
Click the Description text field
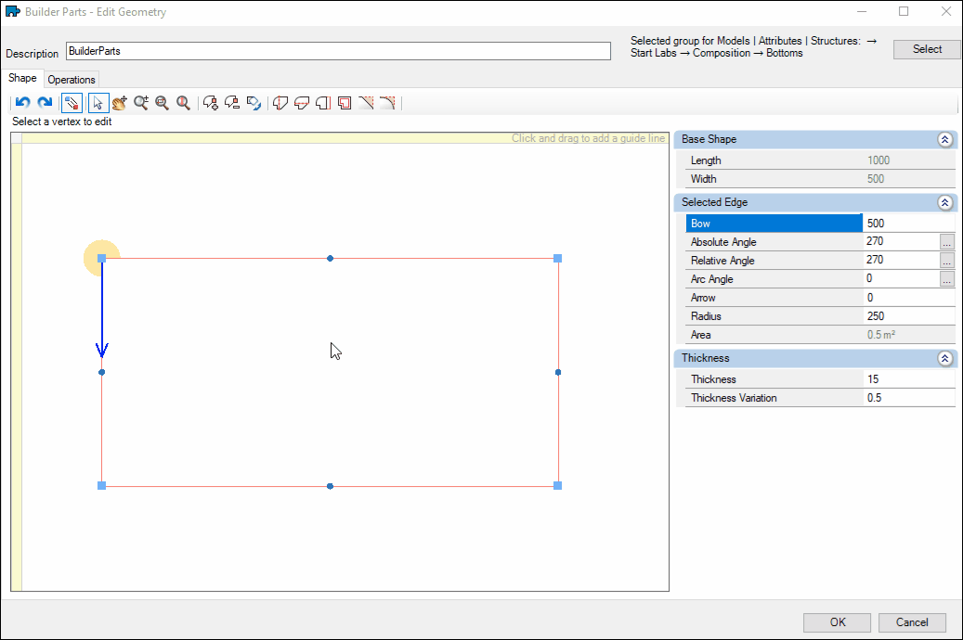pos(338,51)
